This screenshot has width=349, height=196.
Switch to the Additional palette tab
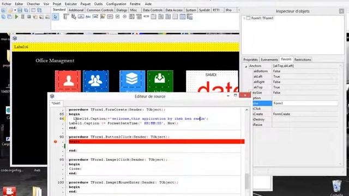76,10
